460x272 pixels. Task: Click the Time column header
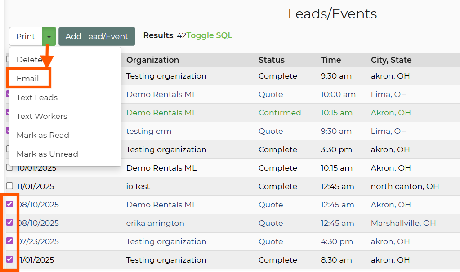pos(331,60)
